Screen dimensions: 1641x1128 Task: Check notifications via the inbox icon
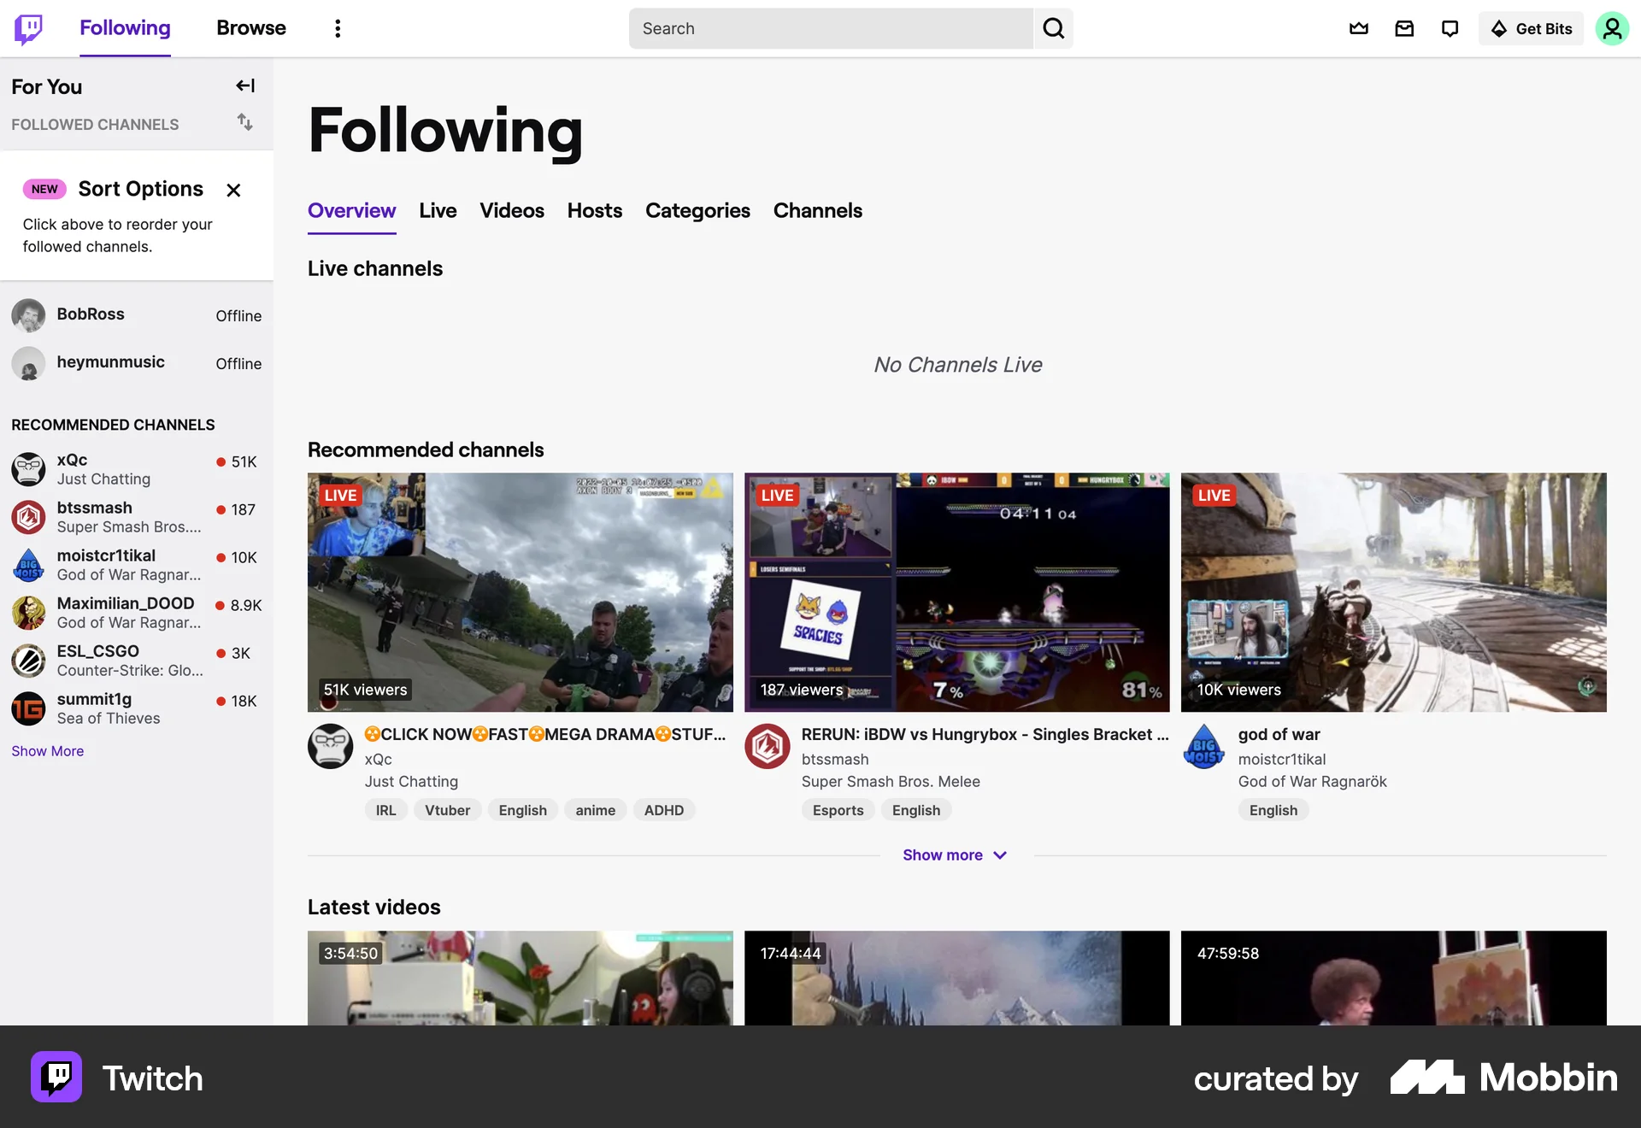(x=1403, y=28)
